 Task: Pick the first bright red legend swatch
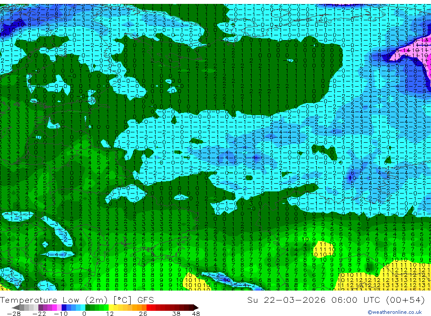[149, 308]
